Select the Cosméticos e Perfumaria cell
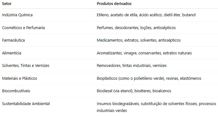Viewport: 218px width, 116px height. 23,28
